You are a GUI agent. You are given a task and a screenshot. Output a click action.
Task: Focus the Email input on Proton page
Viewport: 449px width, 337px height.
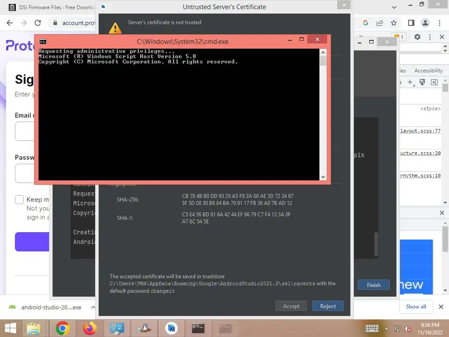coord(25,131)
